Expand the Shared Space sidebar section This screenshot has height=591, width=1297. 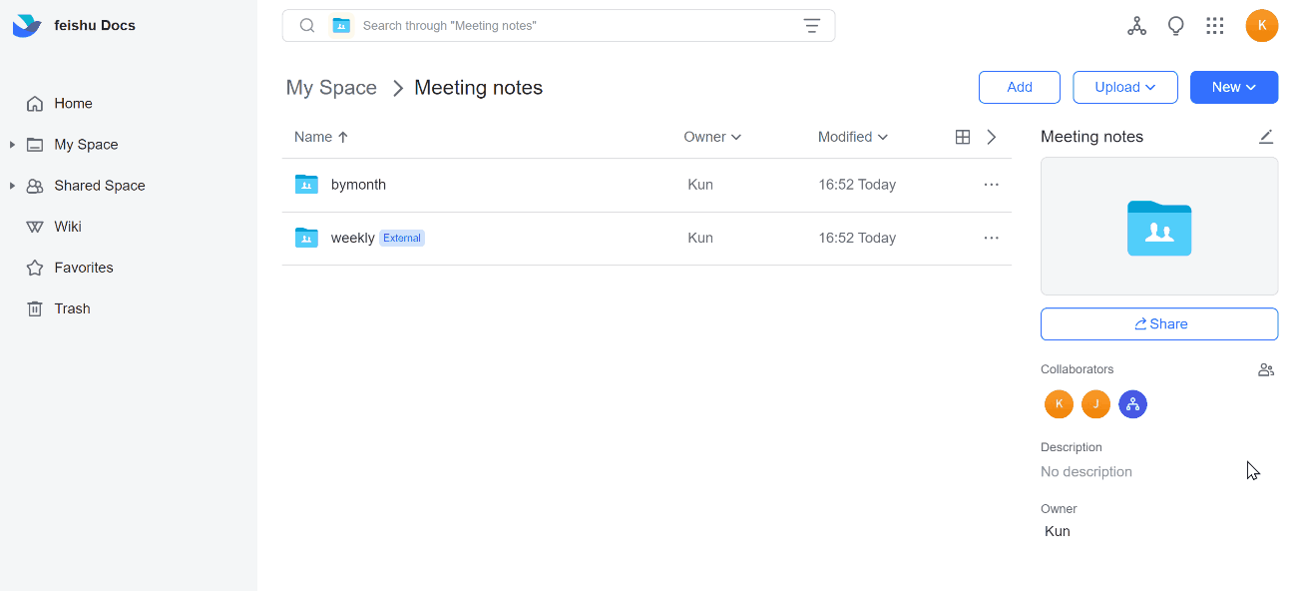[x=12, y=185]
